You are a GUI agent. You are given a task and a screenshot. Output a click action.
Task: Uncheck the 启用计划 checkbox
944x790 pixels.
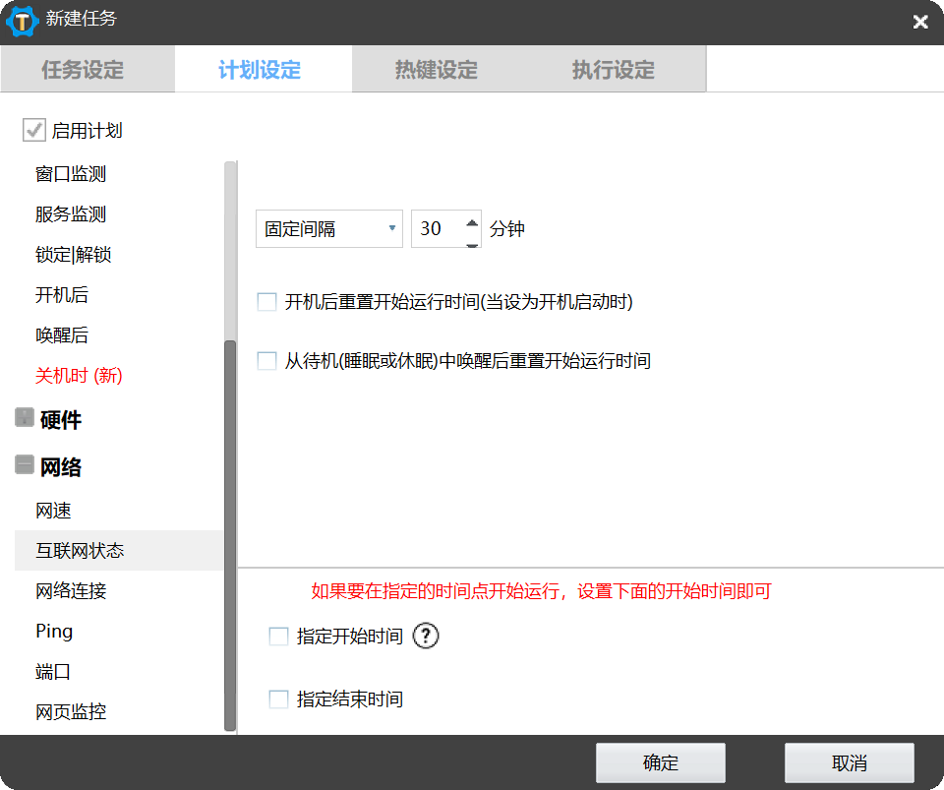34,130
